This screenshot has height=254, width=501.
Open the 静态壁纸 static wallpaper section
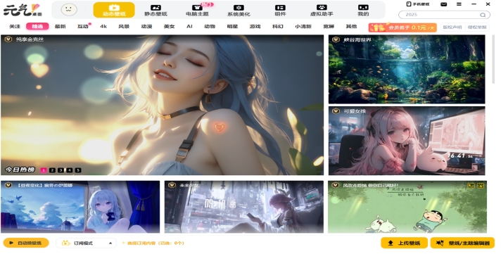(156, 11)
